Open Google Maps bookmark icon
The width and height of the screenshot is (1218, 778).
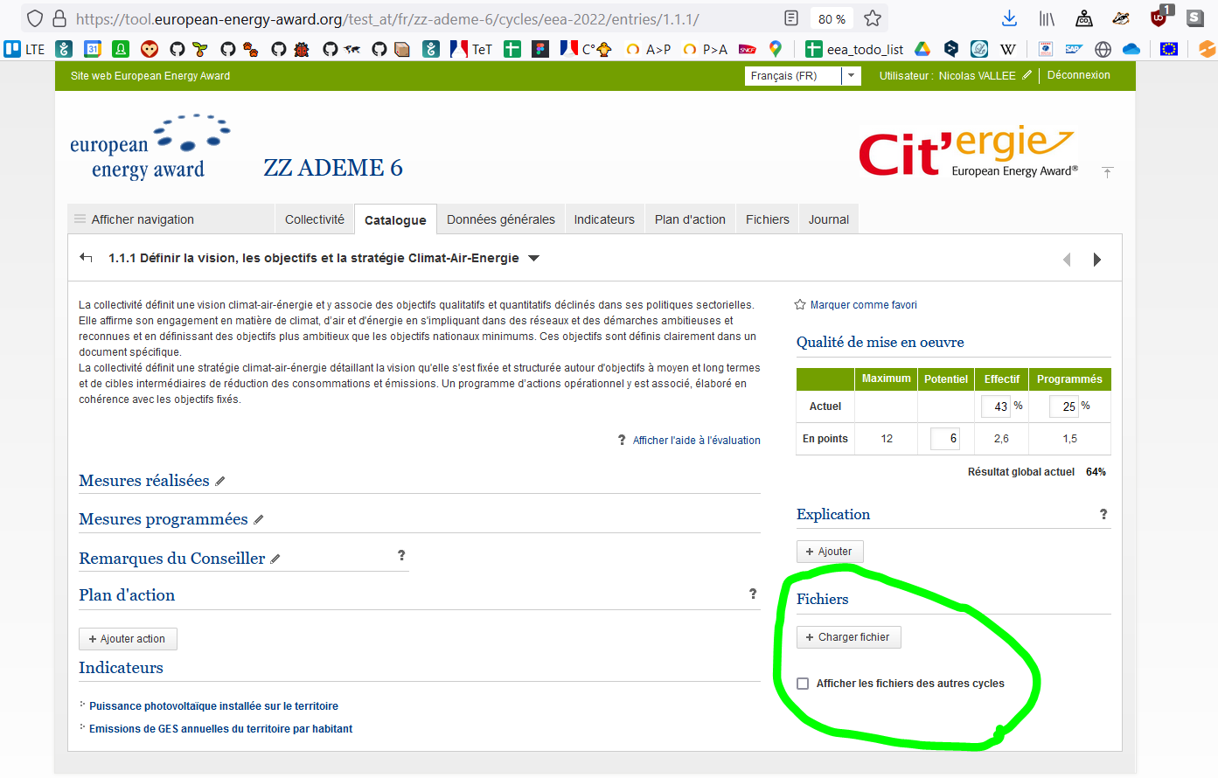(775, 49)
